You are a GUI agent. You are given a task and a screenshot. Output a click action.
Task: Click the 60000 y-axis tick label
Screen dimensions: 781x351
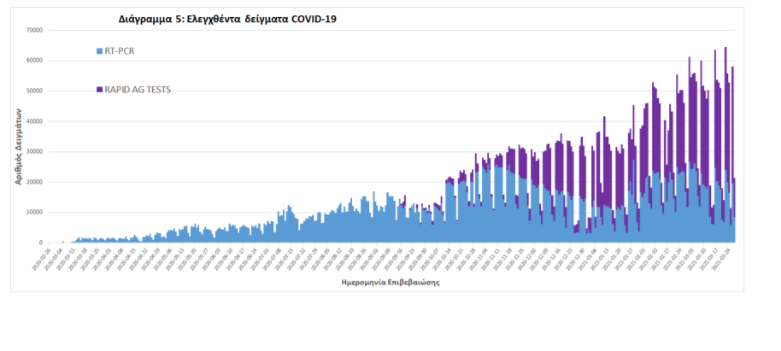coord(34,61)
